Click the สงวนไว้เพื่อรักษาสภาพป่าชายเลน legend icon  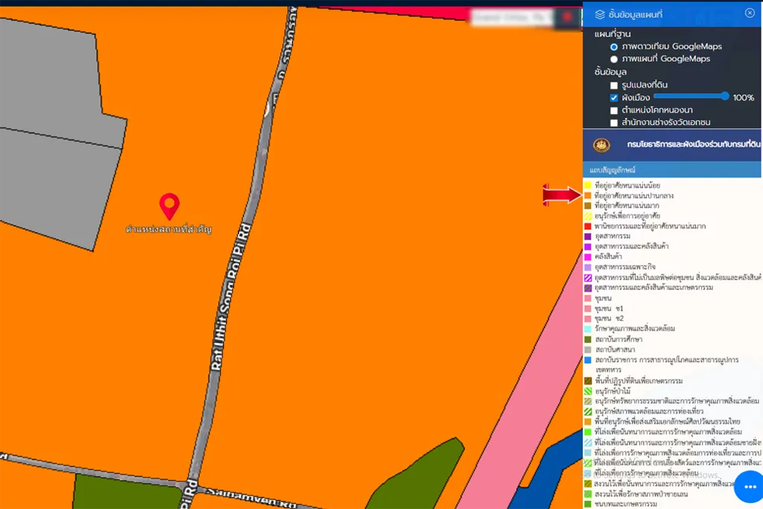coord(588,494)
